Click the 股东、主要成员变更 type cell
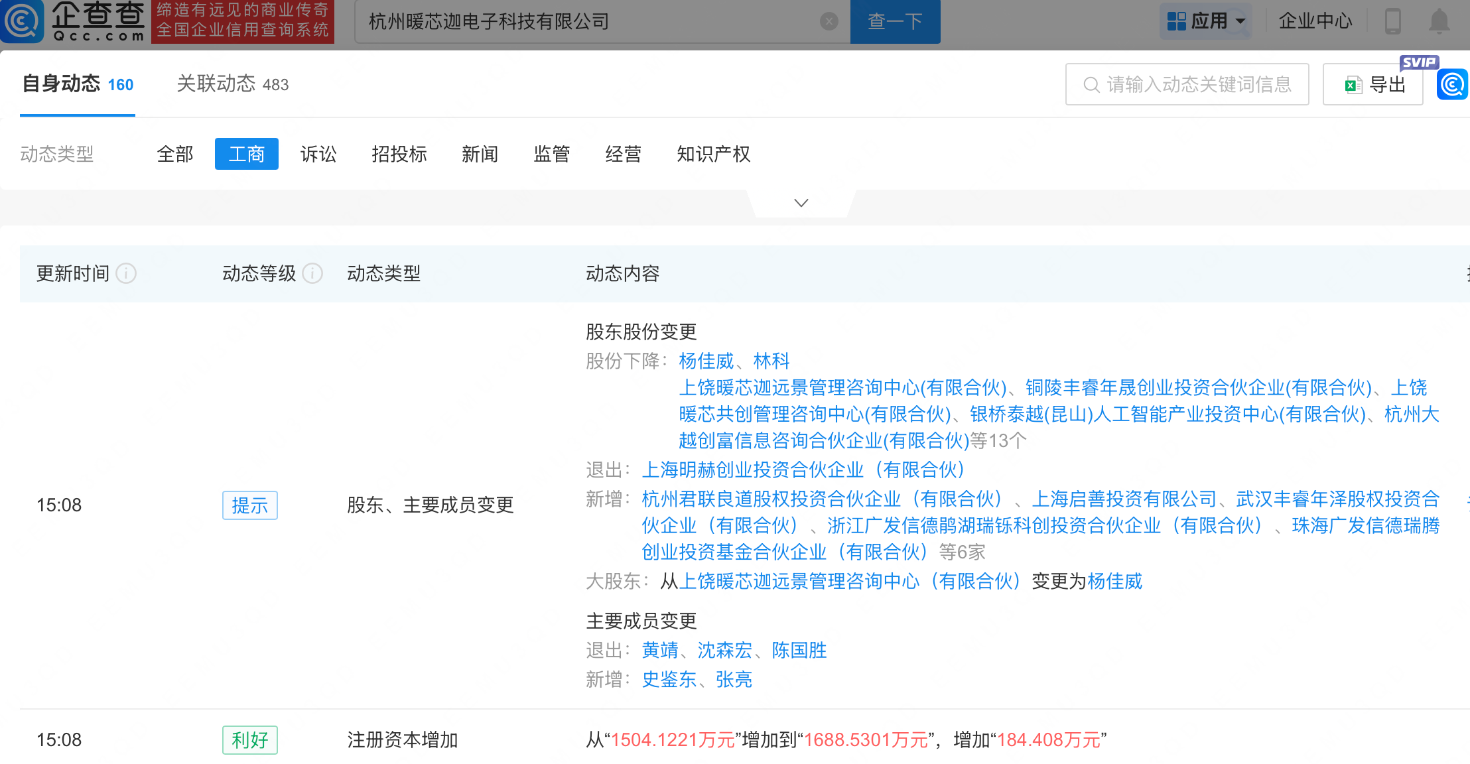The image size is (1470, 764). pyautogui.click(x=431, y=505)
